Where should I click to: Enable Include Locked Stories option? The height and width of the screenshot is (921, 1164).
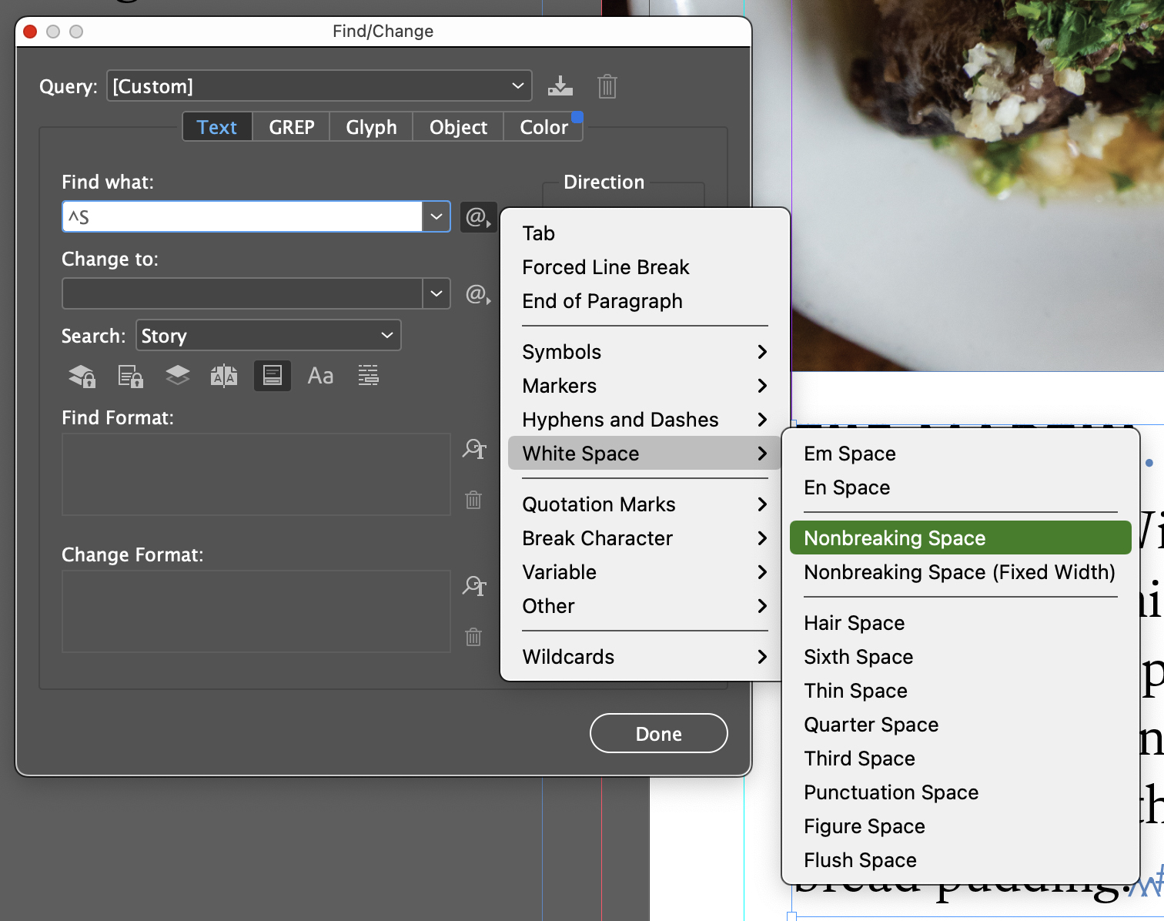[x=129, y=376]
